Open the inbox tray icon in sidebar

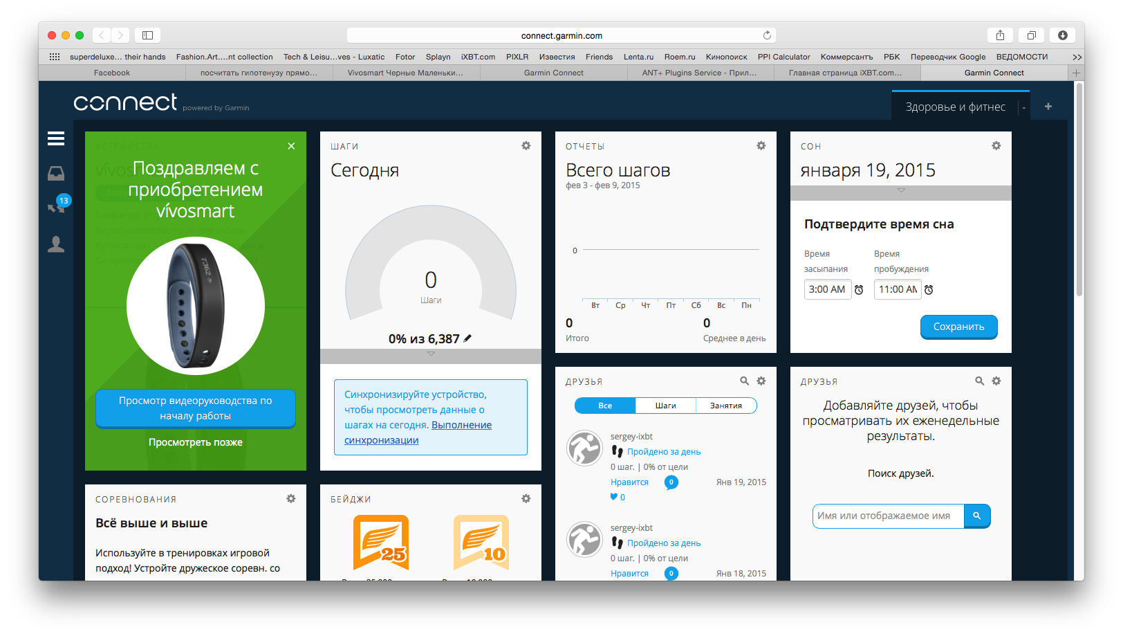(56, 173)
